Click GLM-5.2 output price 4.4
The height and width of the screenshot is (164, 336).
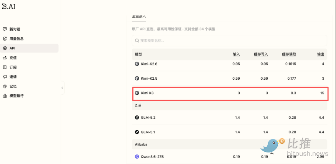(321, 118)
